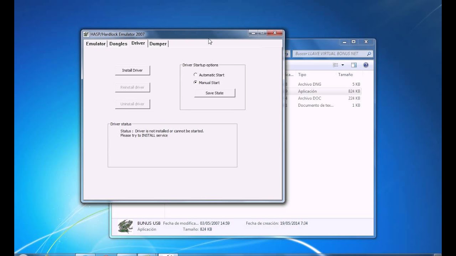Close the HASP/Hardlock Emulator window

(275, 33)
